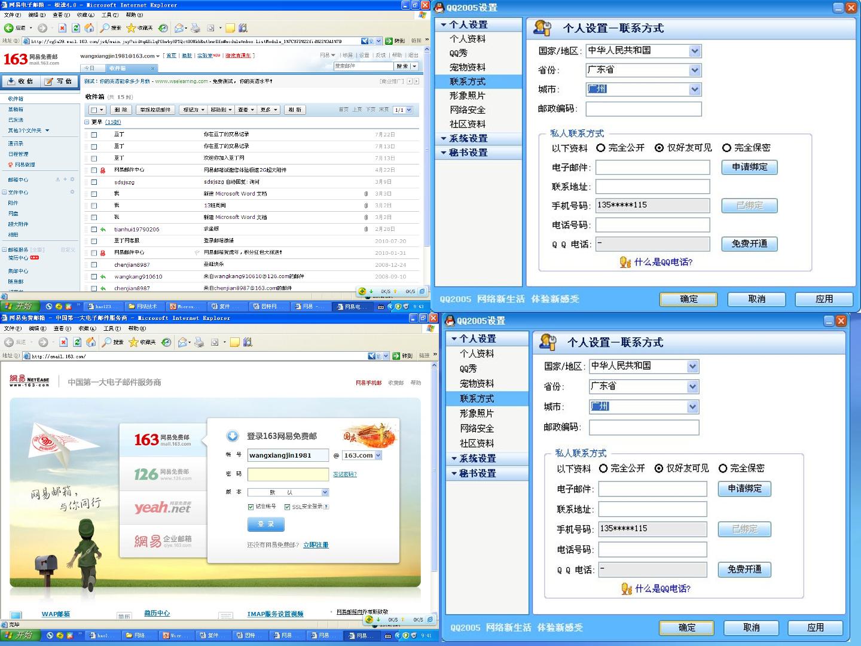Open the 标记为 dropdown in the inbox toolbar
The width and height of the screenshot is (861, 646).
coord(193,110)
